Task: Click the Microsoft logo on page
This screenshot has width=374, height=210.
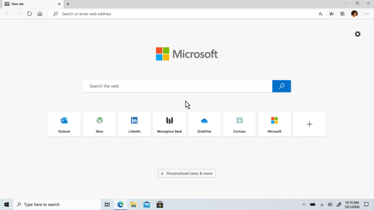Action: (187, 54)
